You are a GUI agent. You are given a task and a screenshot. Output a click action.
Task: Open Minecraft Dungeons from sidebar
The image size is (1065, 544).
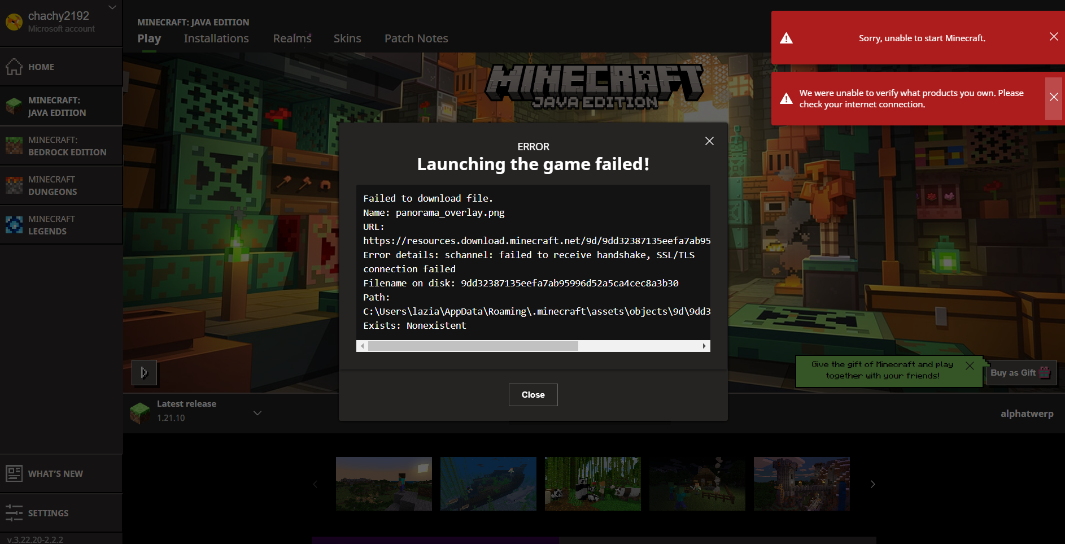tap(61, 185)
